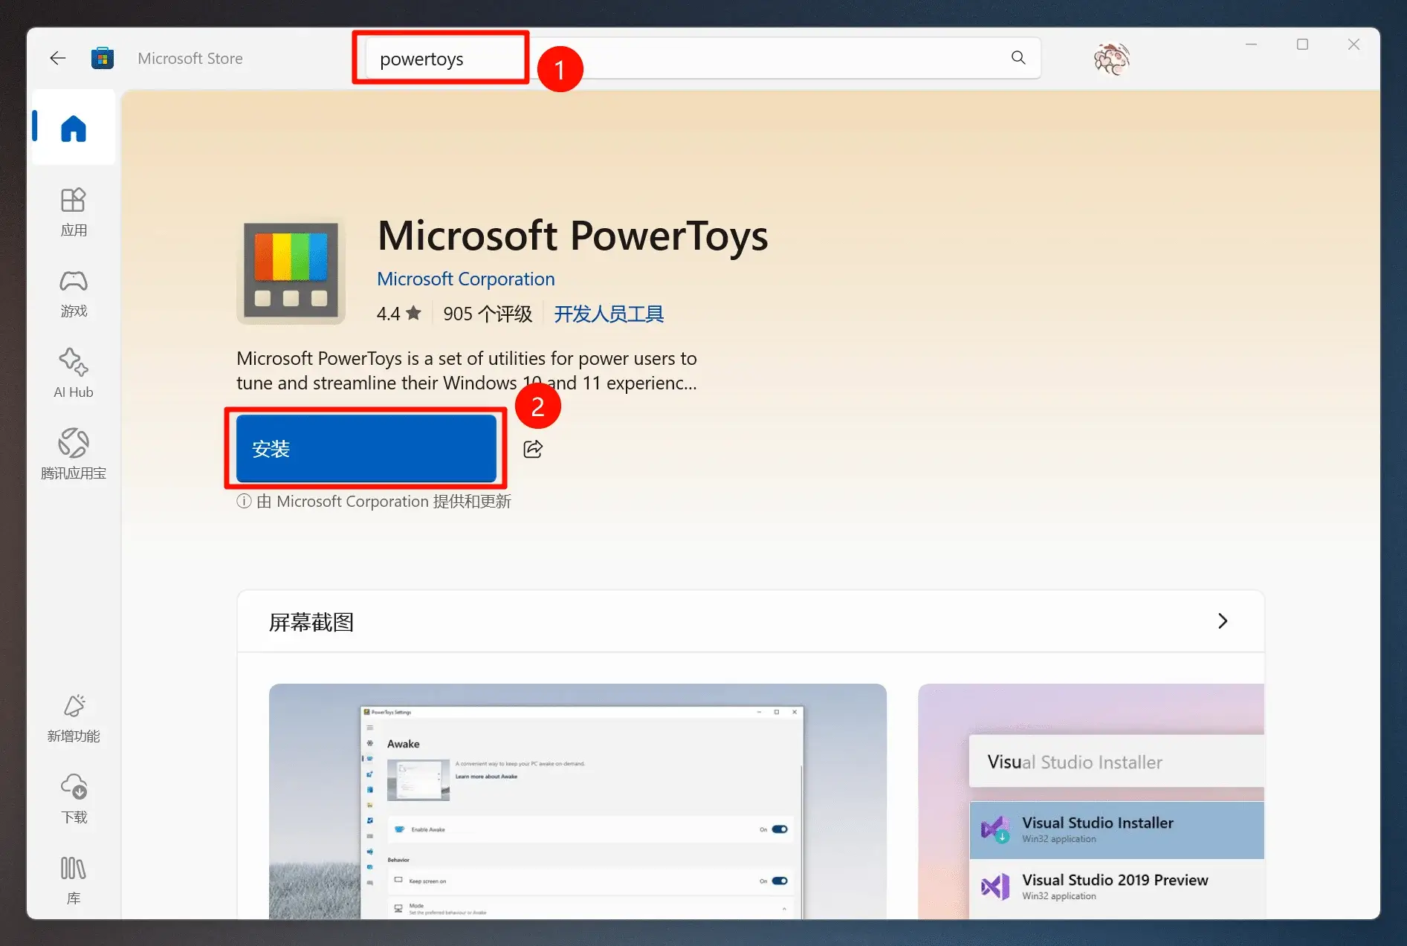Screen dimensions: 1407x946
Task: Open the 下载 (Downloads) page
Action: 73,800
